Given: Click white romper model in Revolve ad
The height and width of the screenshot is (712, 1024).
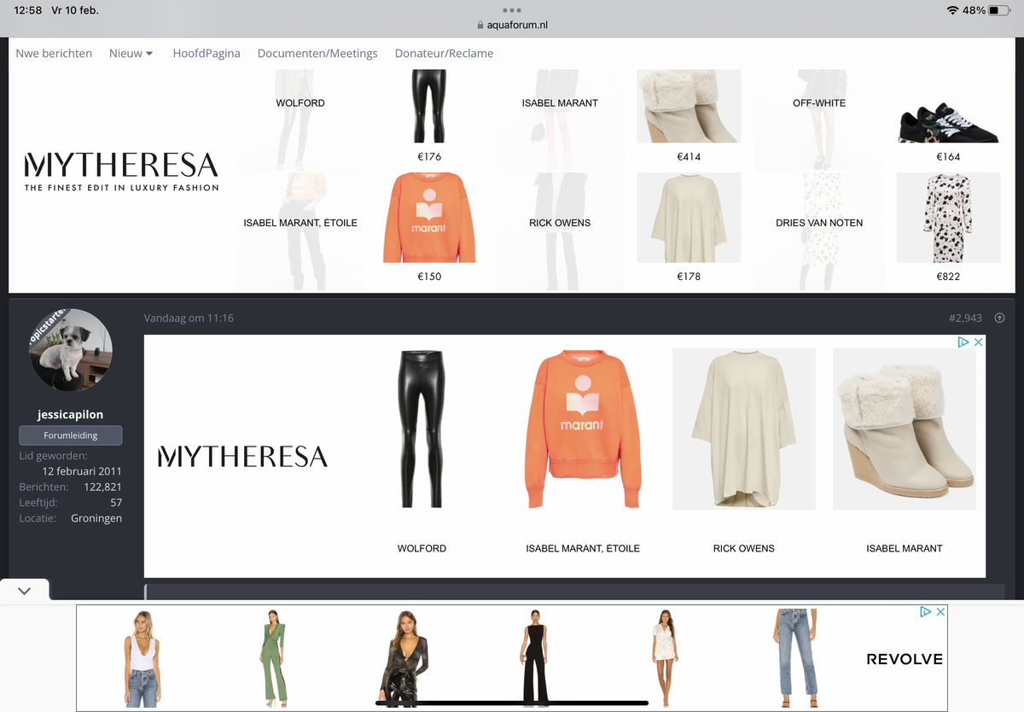Looking at the screenshot, I should [x=665, y=658].
